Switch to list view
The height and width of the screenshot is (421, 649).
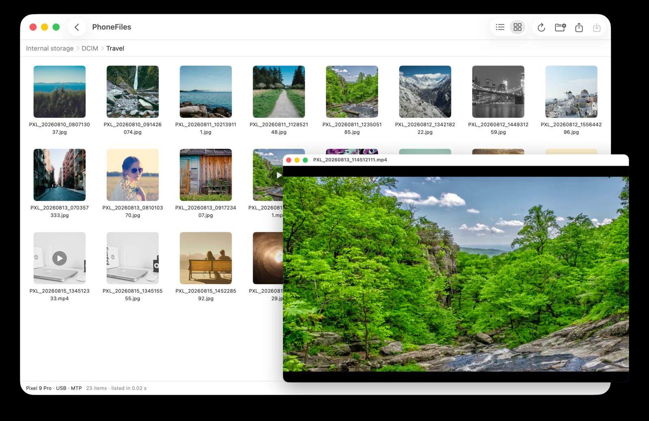[500, 27]
